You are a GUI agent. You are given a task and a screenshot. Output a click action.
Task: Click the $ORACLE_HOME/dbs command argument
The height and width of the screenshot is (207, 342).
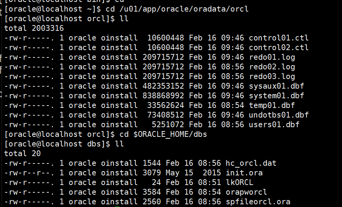170,134
